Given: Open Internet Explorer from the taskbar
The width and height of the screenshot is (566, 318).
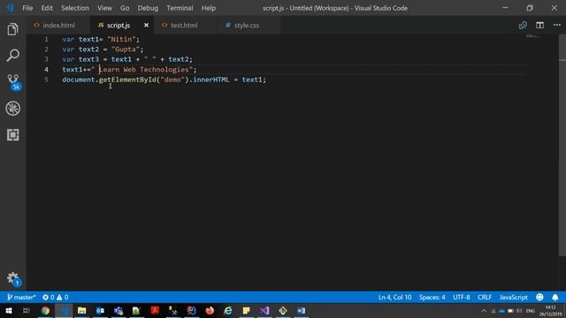Looking at the screenshot, I should 228,310.
